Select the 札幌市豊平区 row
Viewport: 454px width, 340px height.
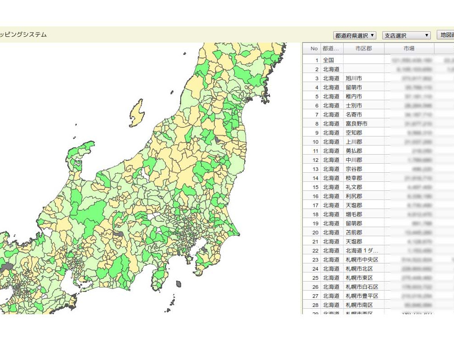[378, 296]
